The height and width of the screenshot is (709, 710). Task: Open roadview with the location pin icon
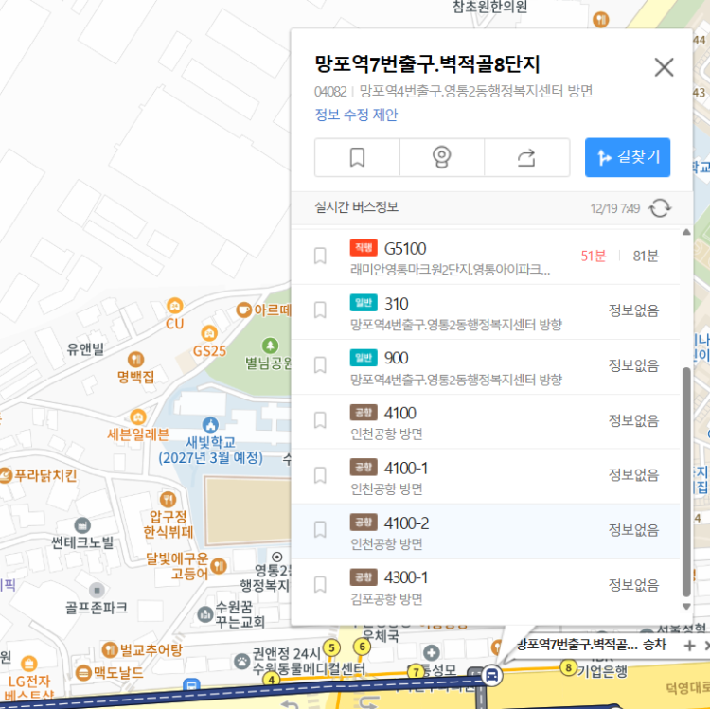441,157
